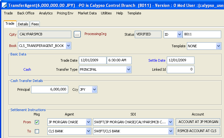Image resolution: width=224 pixels, height=138 pixels.
Task: Click the Status field showing VERIFIED
Action: [148, 34]
